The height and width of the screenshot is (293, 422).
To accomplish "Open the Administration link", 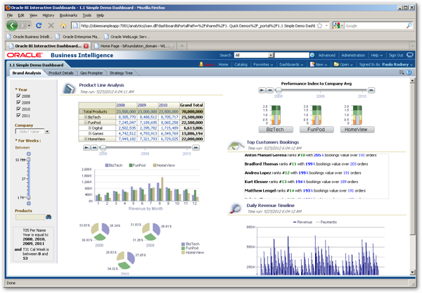I will tap(353, 55).
